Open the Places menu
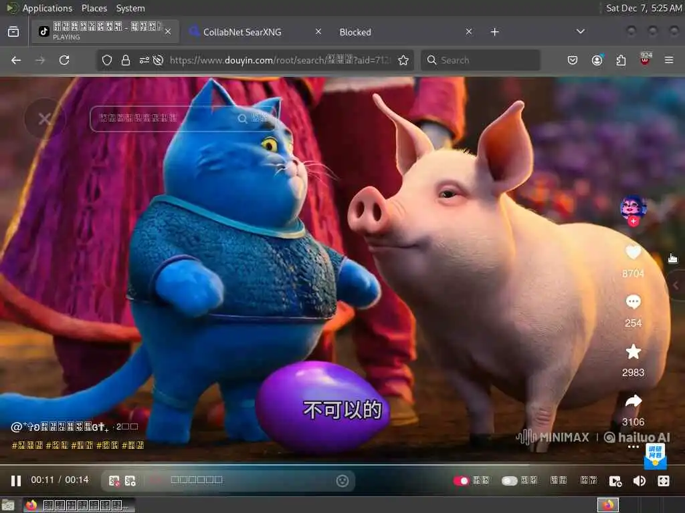The image size is (685, 513). click(x=94, y=8)
